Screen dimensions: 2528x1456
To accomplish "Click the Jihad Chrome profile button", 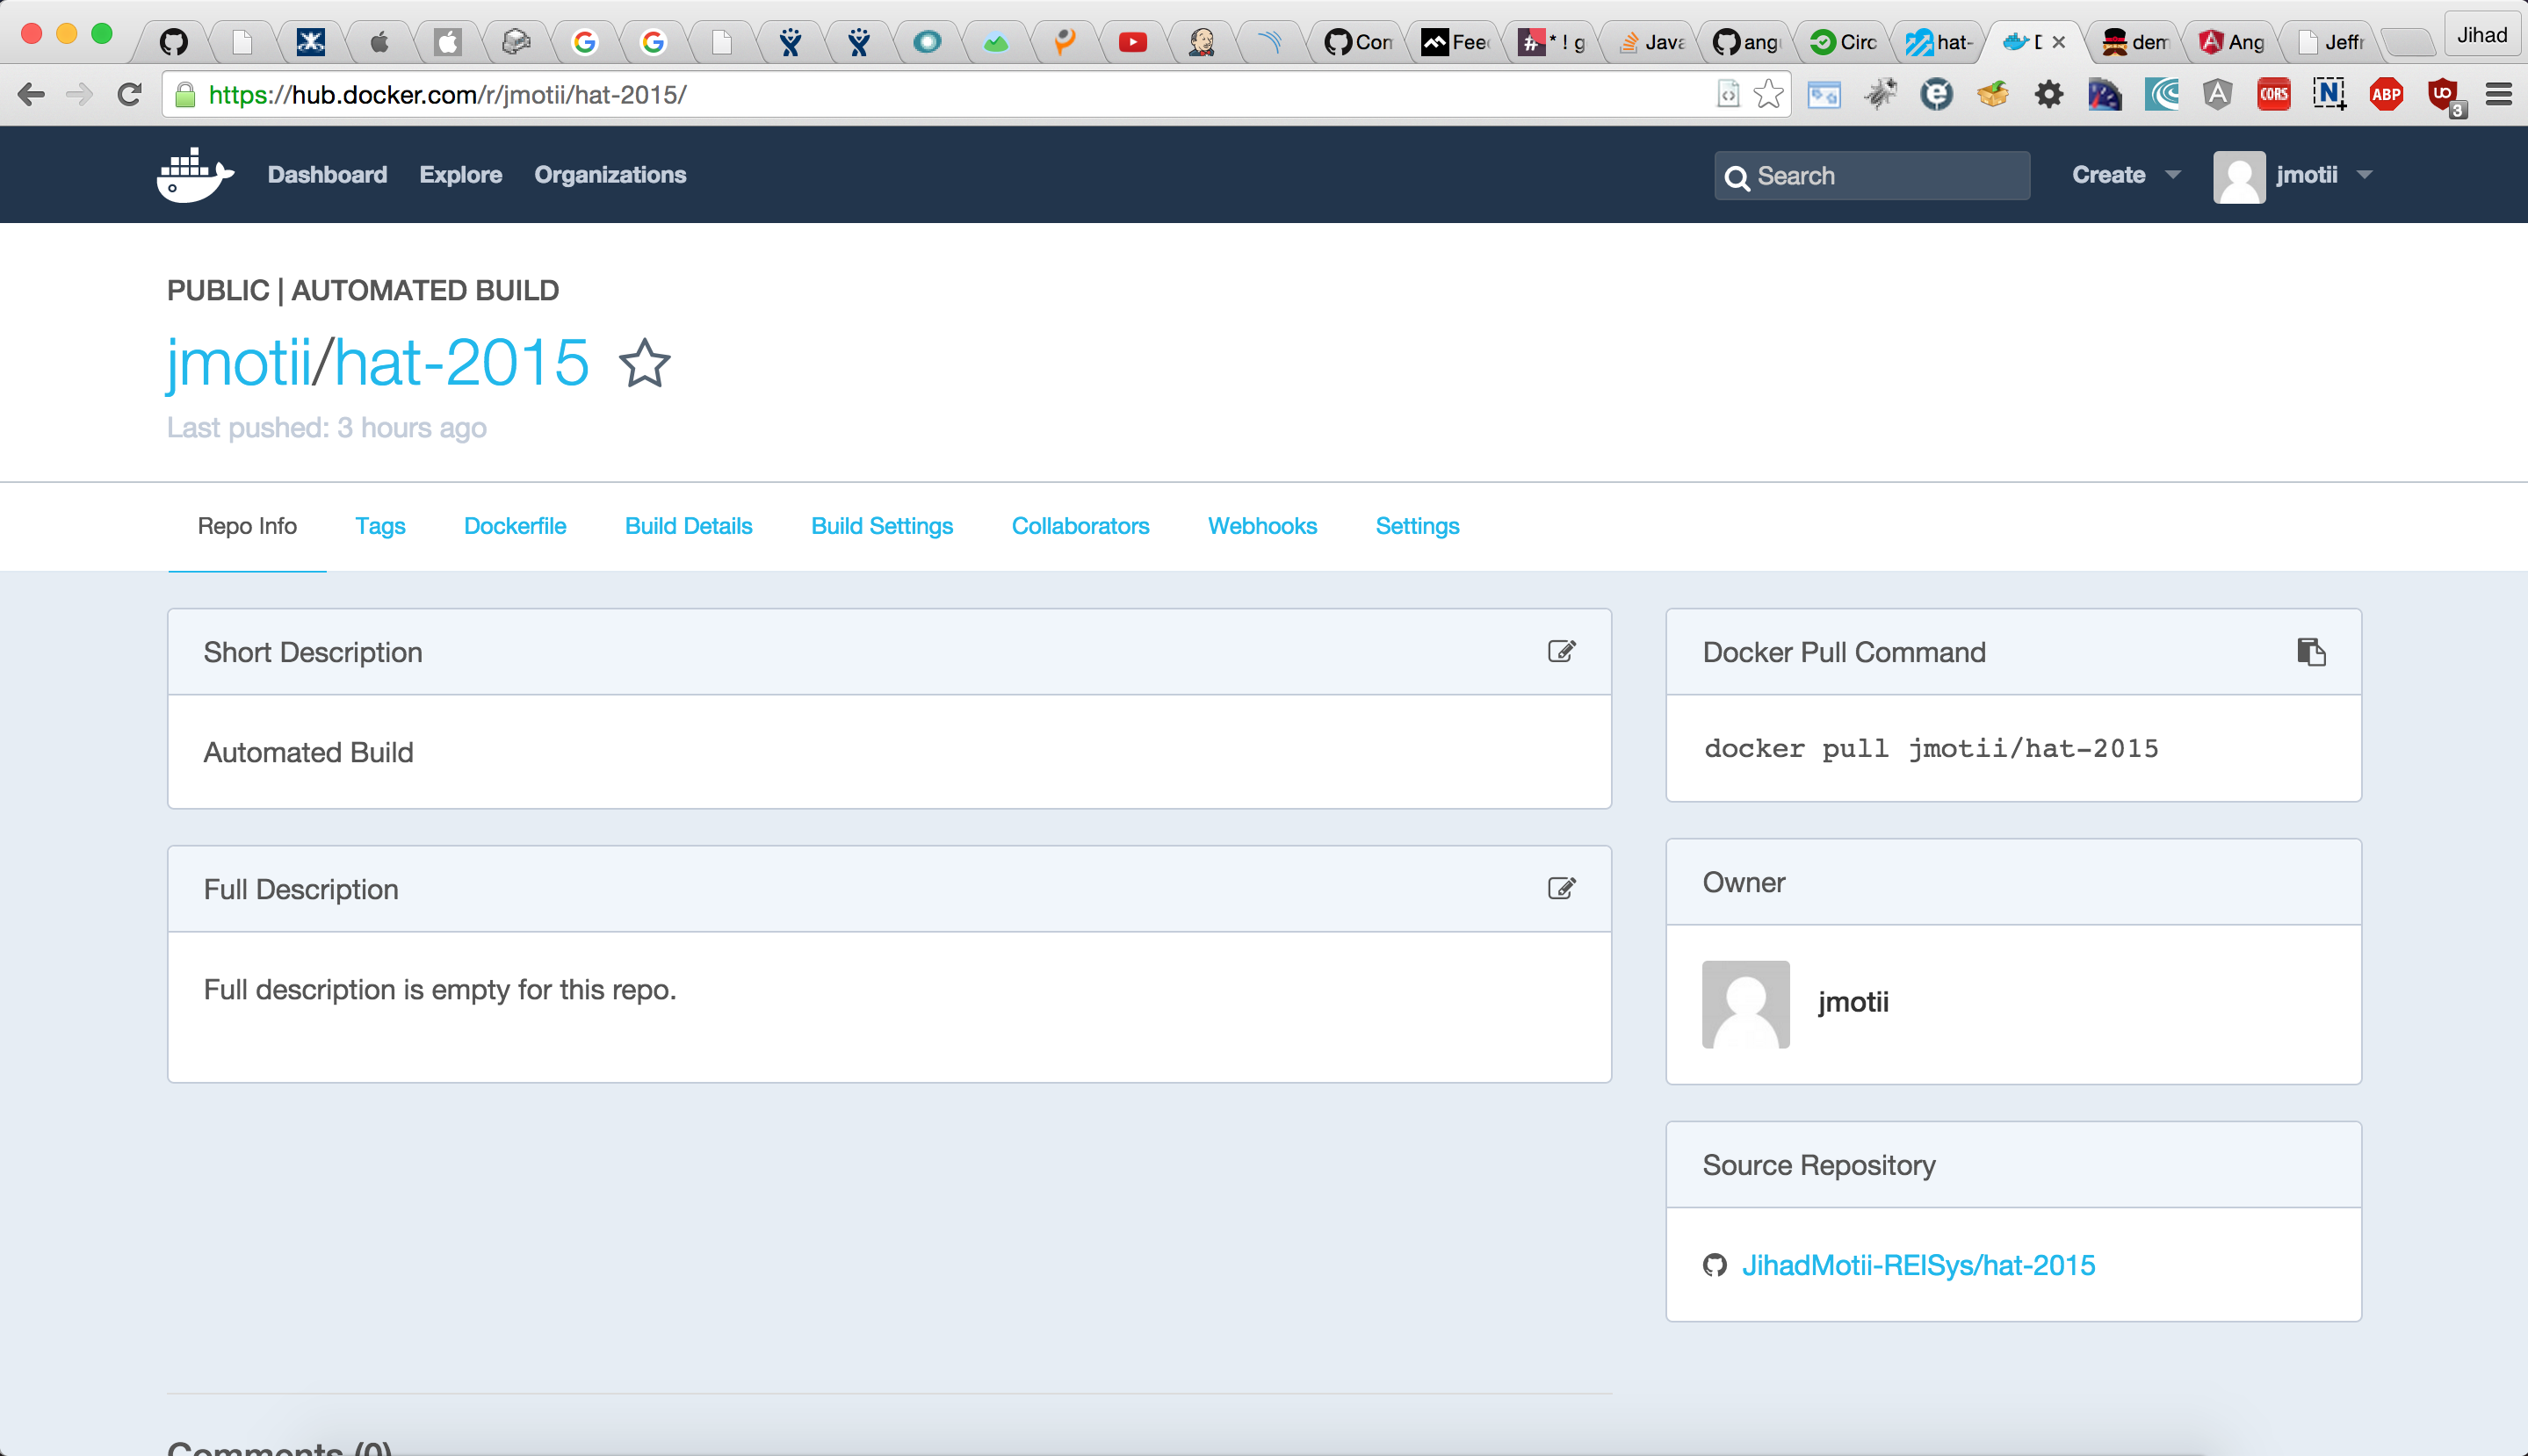I will pos(2482,35).
